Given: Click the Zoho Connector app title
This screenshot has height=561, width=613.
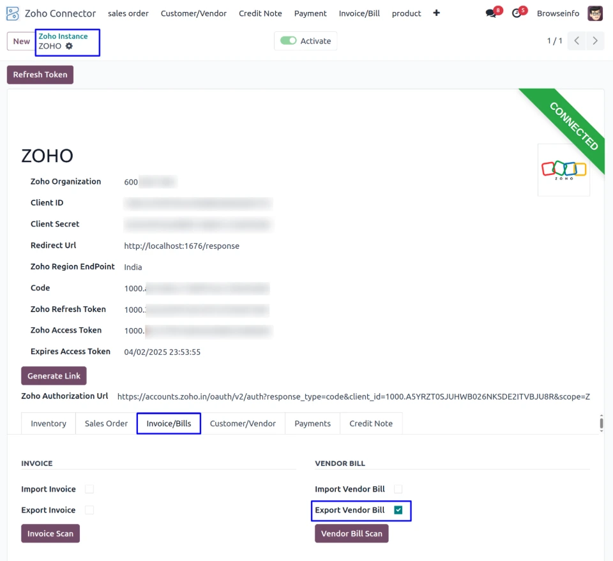Looking at the screenshot, I should click(60, 13).
